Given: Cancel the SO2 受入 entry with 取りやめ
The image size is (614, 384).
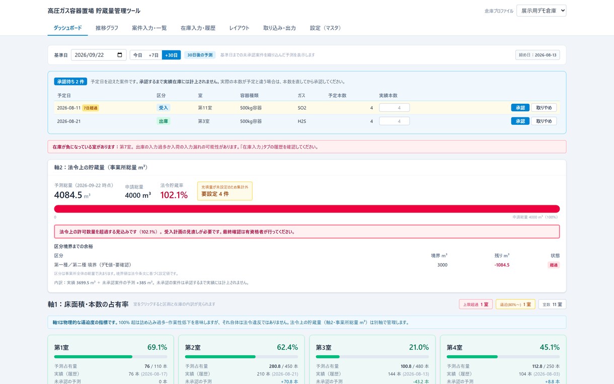Looking at the screenshot, I should click(x=544, y=108).
